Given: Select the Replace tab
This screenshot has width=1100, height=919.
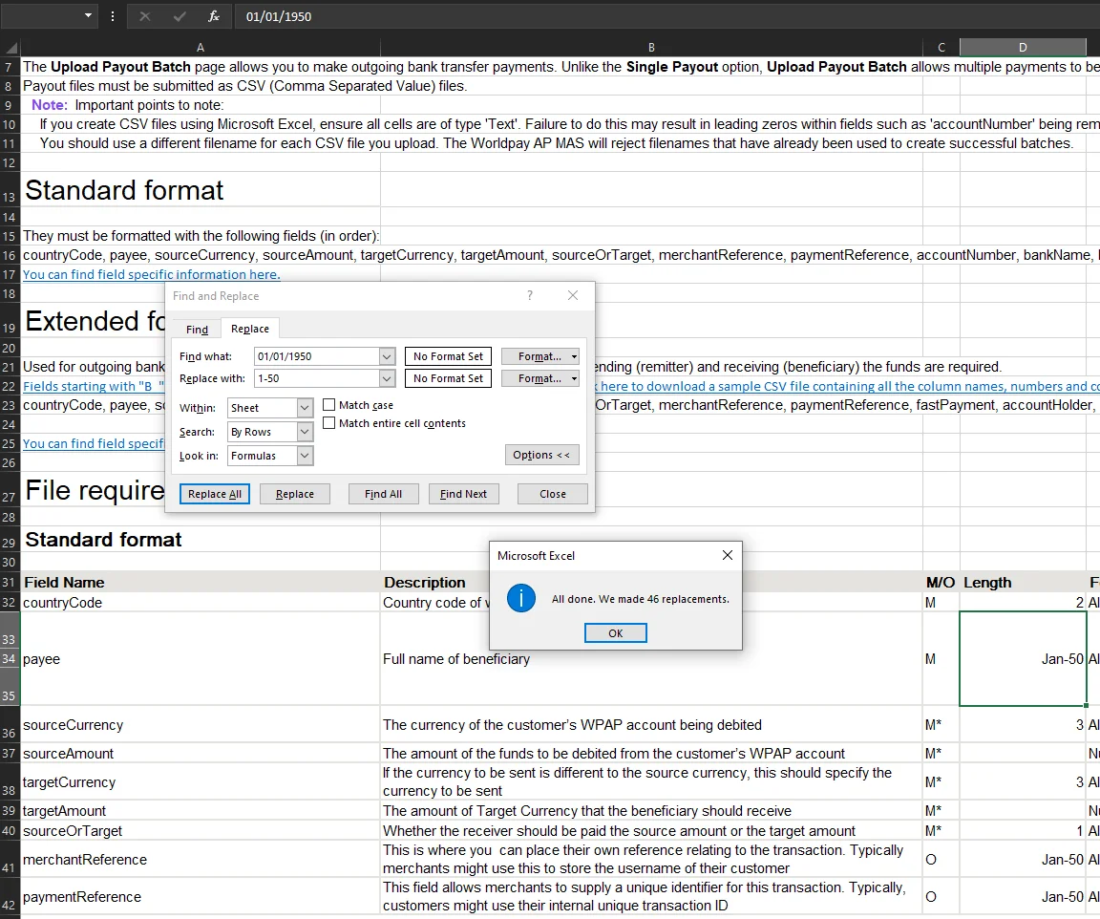Looking at the screenshot, I should pyautogui.click(x=250, y=329).
